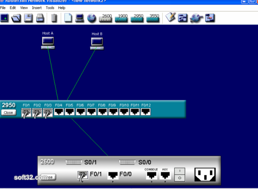Image resolution: width=258 pixels, height=189 pixels.
Task: Select empty port F0/6 on 2950 switch
Action: [81, 112]
